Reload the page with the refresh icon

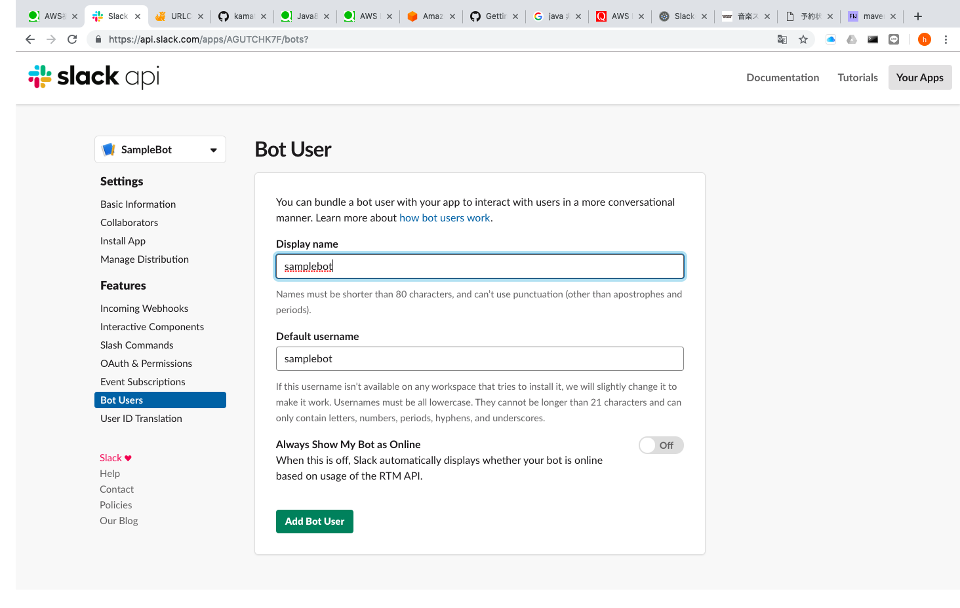pos(72,39)
